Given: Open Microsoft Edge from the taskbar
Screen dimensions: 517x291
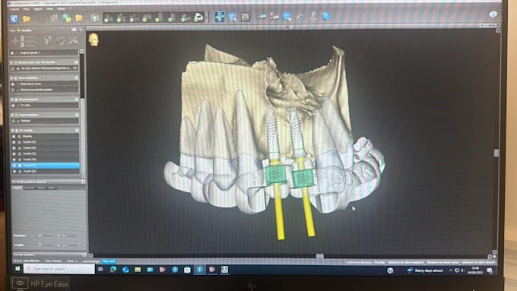Looking at the screenshot, I should click(x=113, y=269).
